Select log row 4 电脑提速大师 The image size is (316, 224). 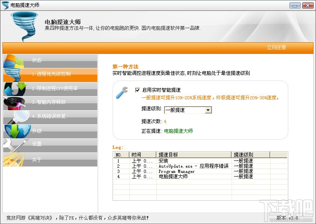coord(200,177)
